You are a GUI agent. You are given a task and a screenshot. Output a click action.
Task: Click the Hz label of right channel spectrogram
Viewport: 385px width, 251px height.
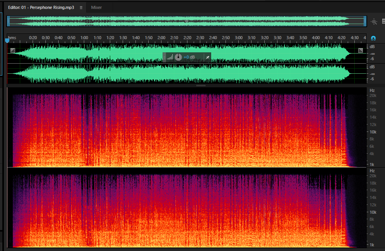click(372, 171)
